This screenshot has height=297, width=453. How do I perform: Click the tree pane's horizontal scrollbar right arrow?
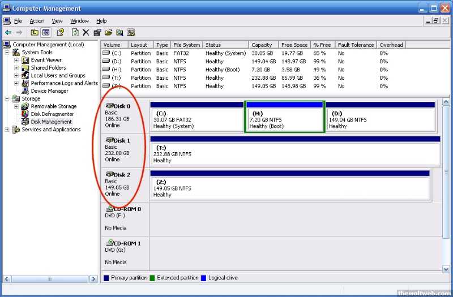click(95, 278)
